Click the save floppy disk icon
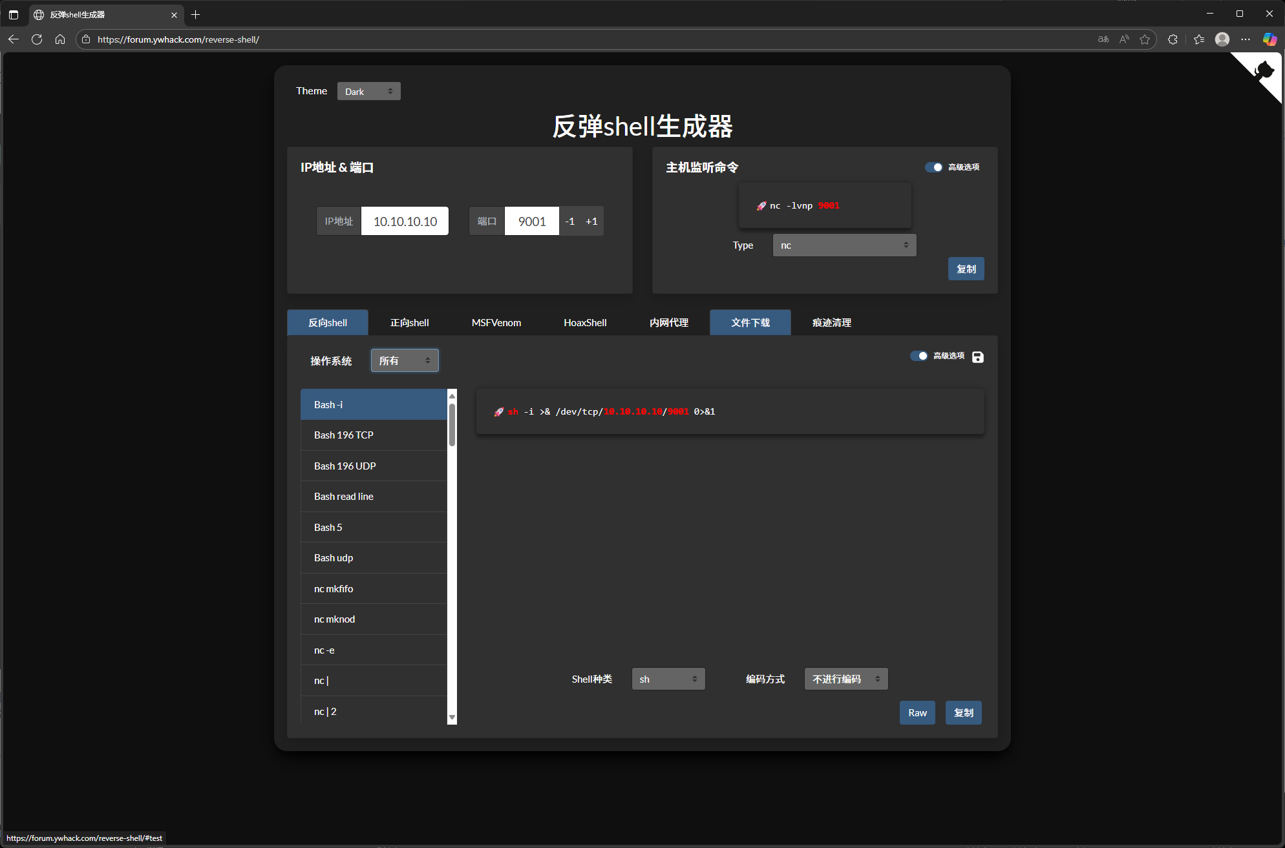 pos(977,357)
